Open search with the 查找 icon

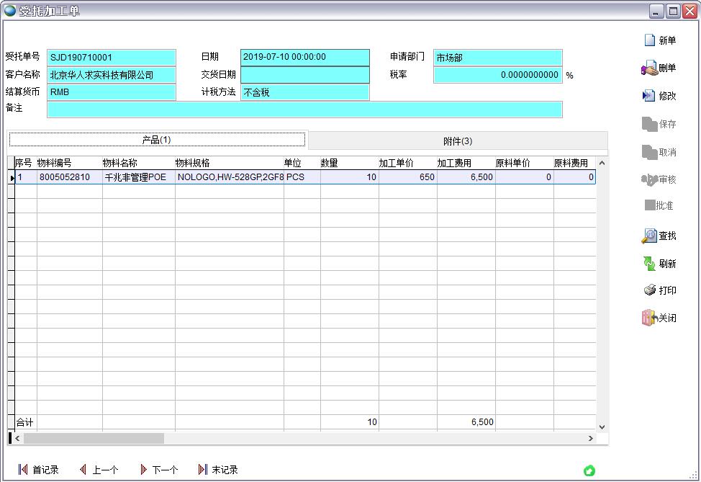pyautogui.click(x=663, y=236)
